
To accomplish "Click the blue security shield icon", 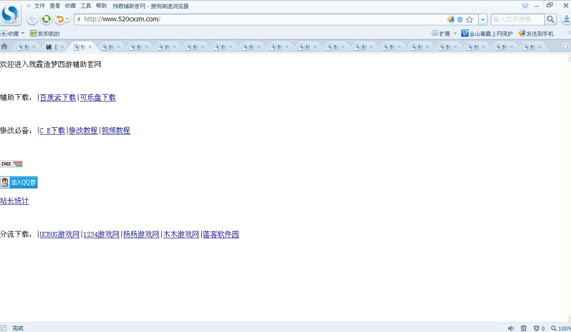I will (x=460, y=19).
